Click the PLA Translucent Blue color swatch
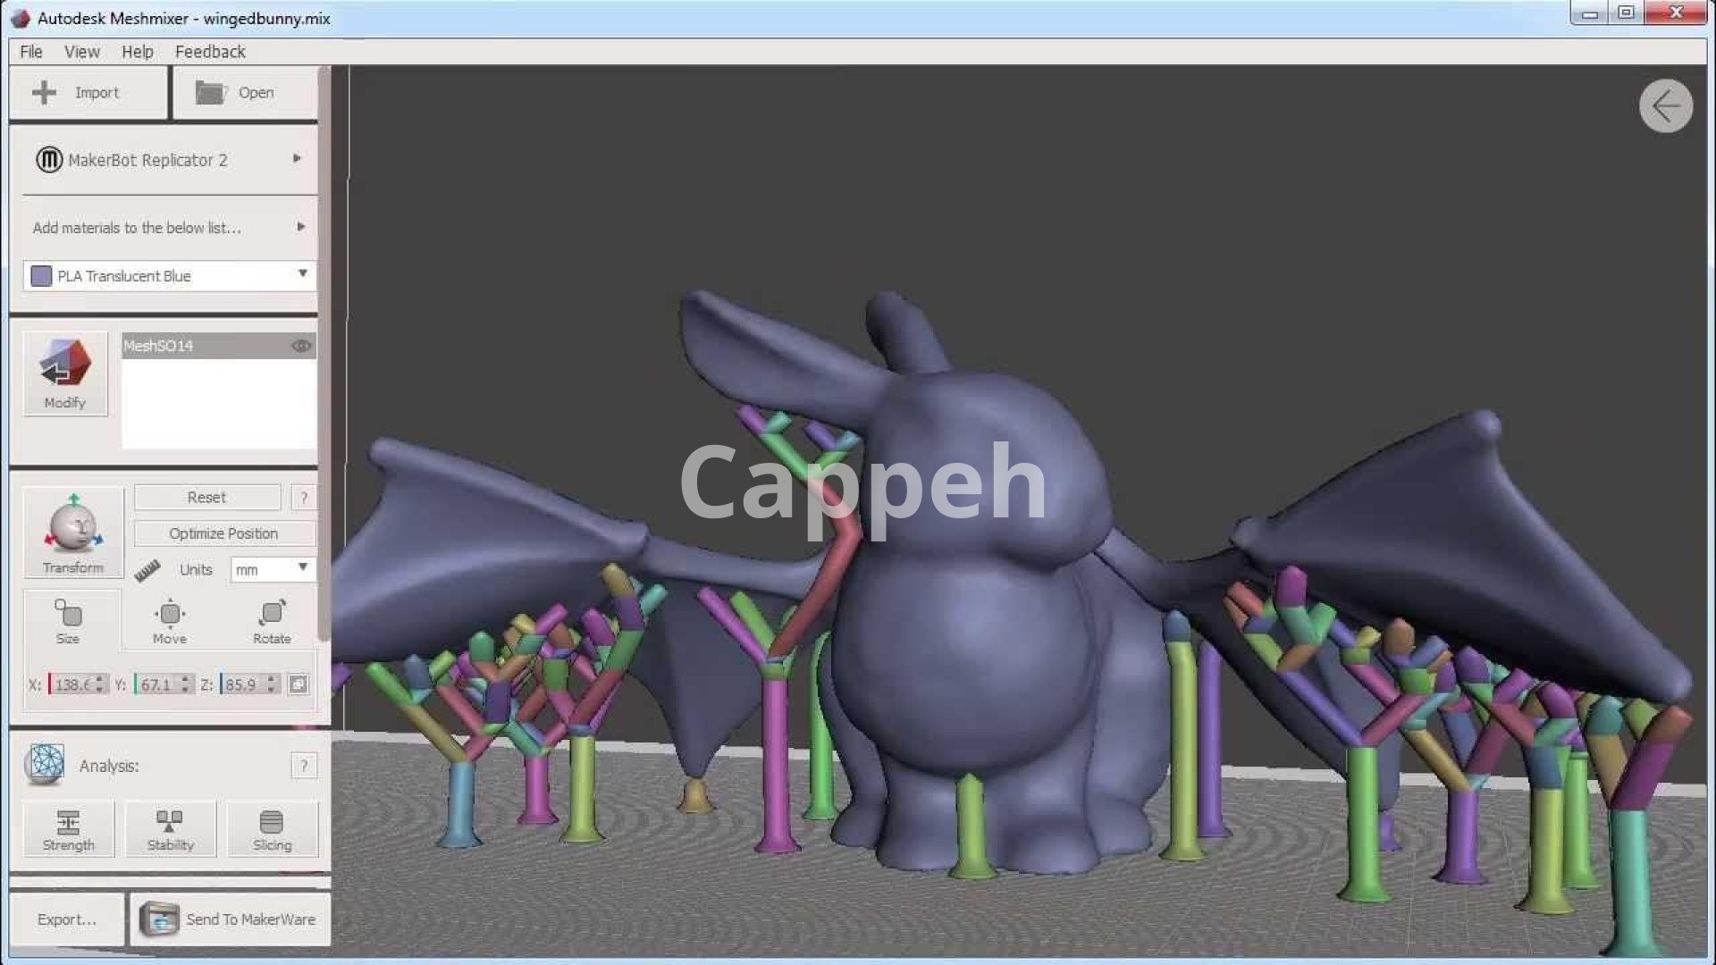1716x965 pixels. tap(41, 276)
